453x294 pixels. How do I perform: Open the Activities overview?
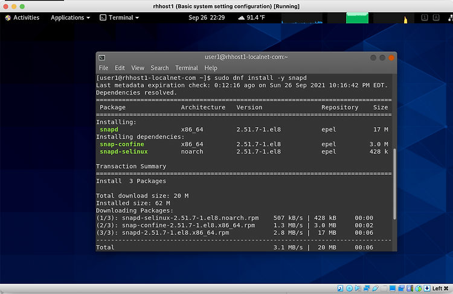[x=22, y=17]
